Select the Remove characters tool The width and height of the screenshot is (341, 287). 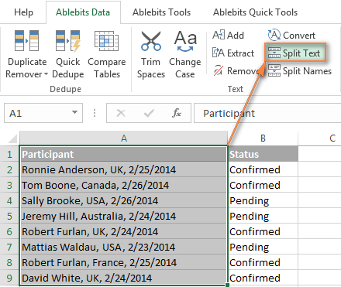[236, 70]
